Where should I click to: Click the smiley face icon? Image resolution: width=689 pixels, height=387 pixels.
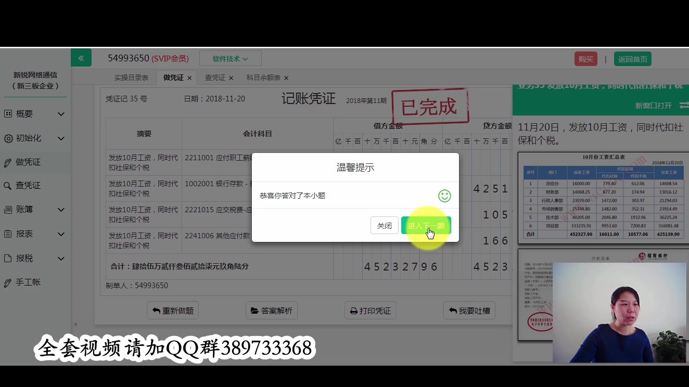tap(444, 196)
